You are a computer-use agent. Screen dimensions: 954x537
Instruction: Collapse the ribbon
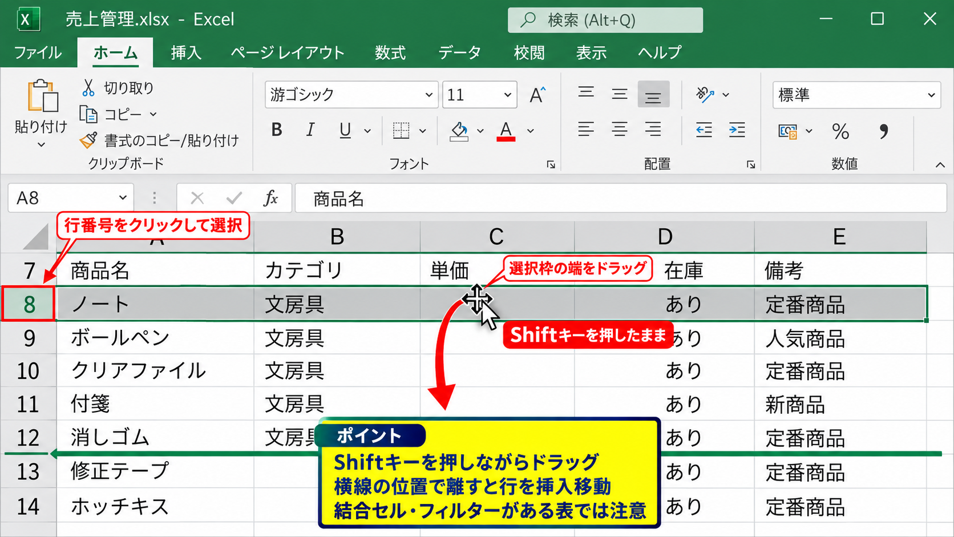940,165
